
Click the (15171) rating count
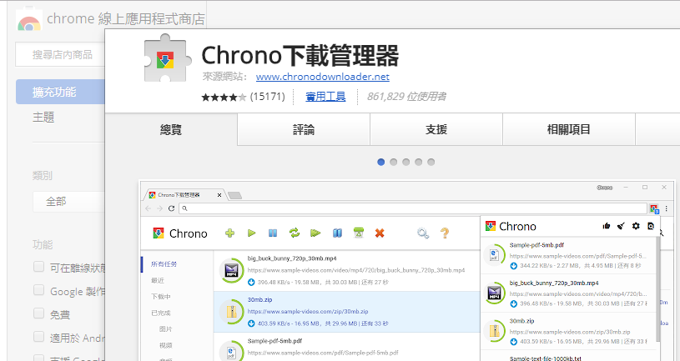pyautogui.click(x=268, y=97)
